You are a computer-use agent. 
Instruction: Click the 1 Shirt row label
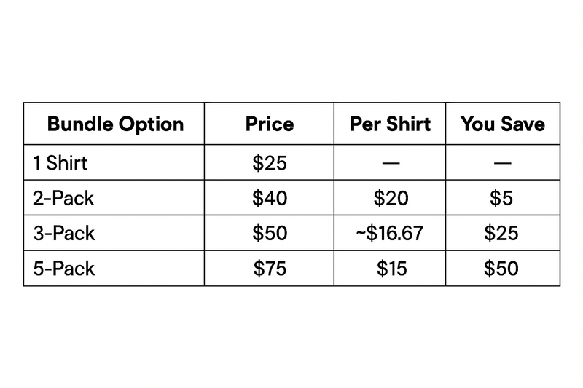pos(60,162)
